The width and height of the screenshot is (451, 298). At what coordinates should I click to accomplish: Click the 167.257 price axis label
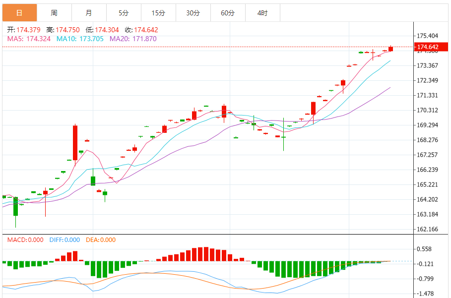(x=427, y=155)
